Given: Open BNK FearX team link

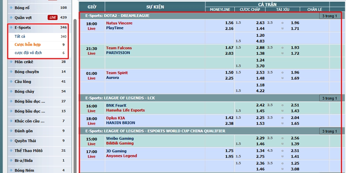Looking at the screenshot, I should pos(116,106).
